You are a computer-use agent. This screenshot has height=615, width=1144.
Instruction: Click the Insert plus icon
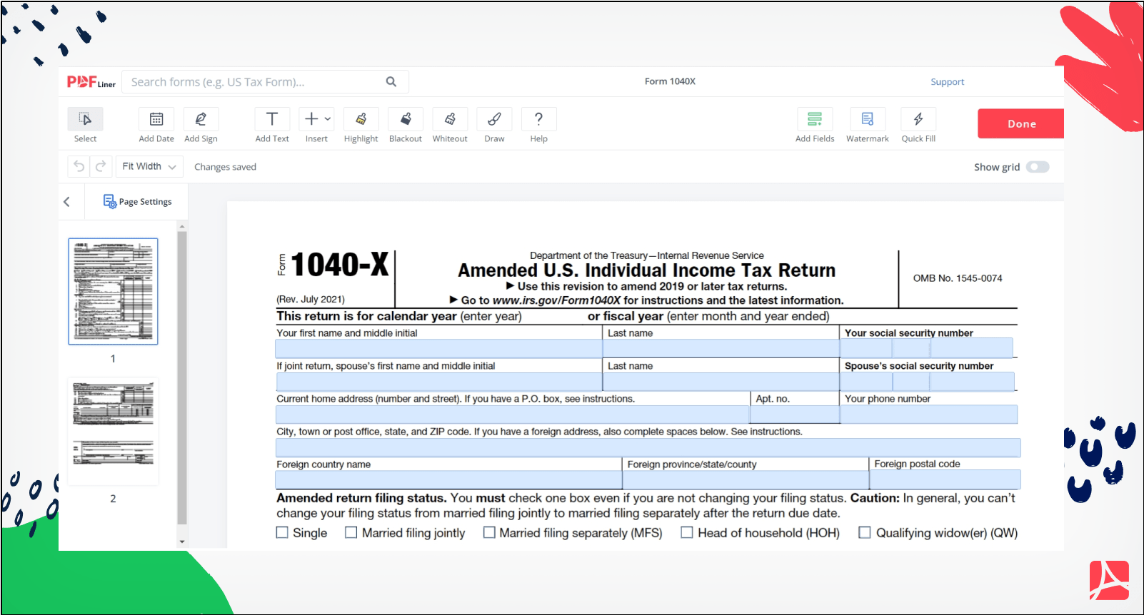coord(311,119)
